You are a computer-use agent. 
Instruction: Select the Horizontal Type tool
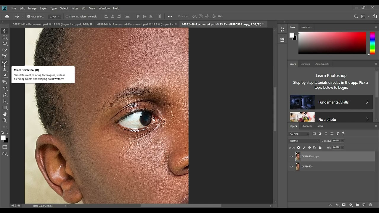[x=5, y=89]
